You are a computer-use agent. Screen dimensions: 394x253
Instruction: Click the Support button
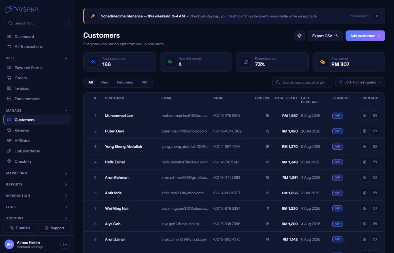pyautogui.click(x=55, y=228)
